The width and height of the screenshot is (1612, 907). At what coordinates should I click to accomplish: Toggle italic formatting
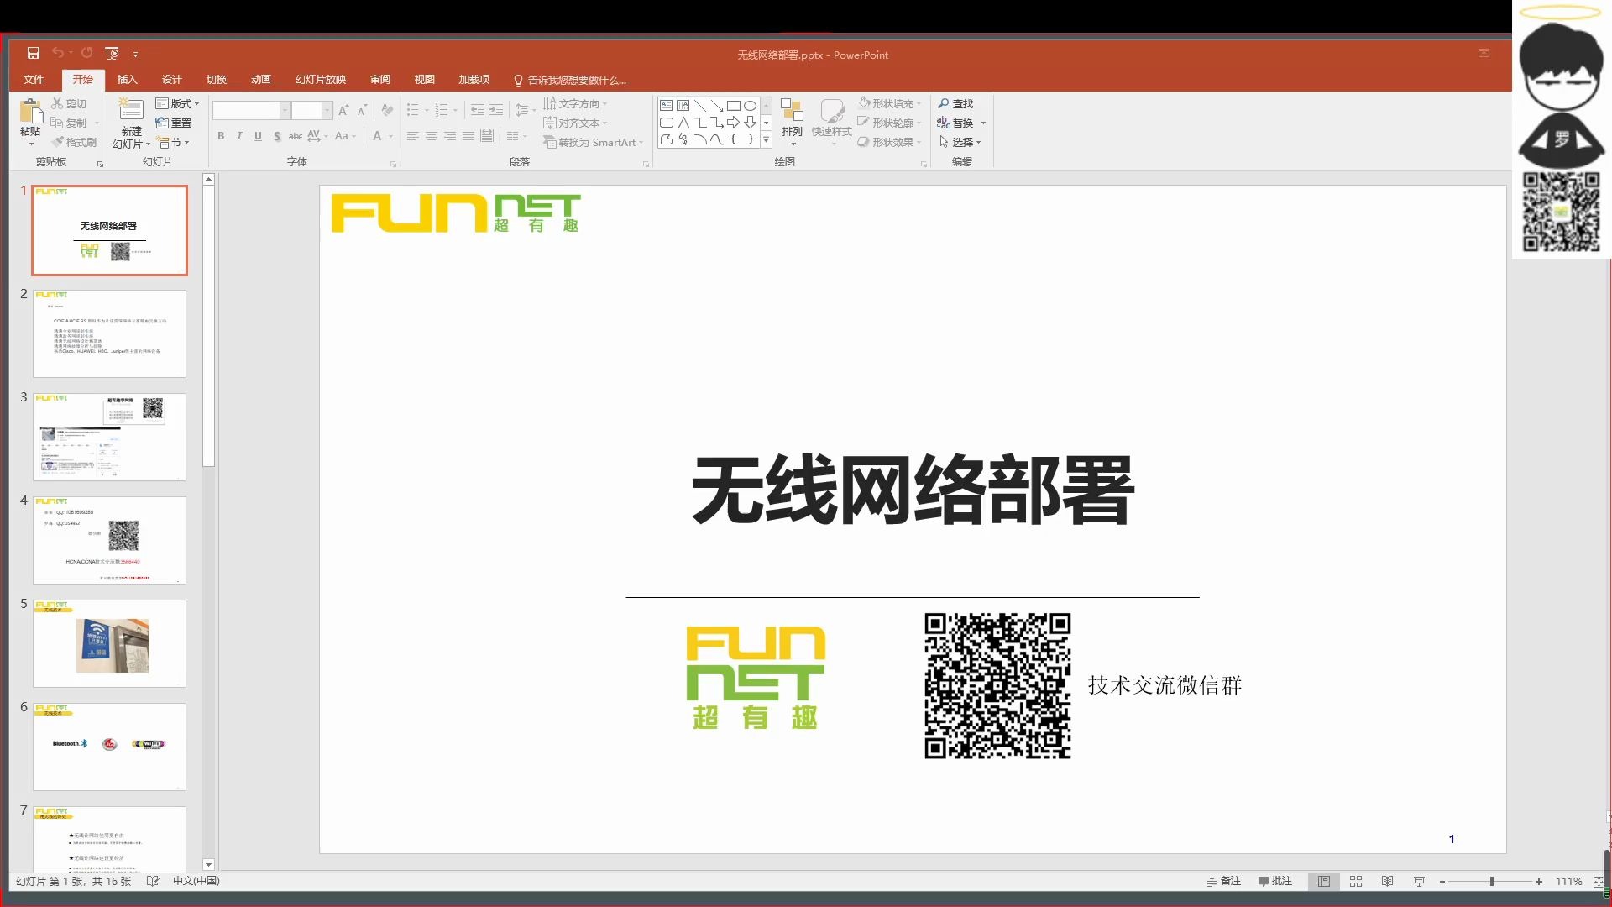239,135
